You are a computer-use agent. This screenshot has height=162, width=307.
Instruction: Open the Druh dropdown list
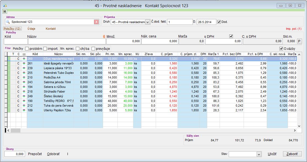click(x=147, y=22)
